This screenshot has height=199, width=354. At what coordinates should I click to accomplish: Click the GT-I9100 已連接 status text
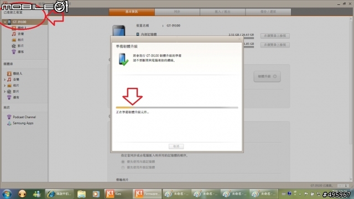(x=322, y=186)
